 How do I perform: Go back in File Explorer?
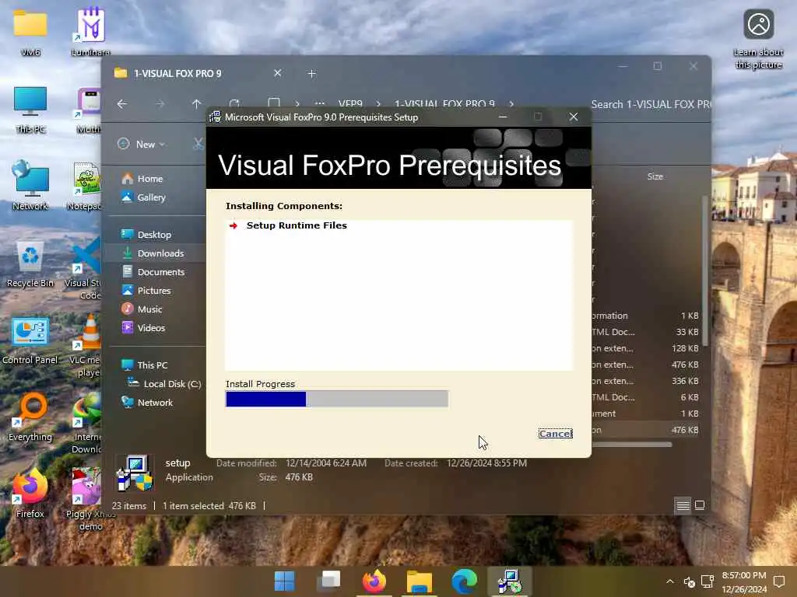(122, 104)
